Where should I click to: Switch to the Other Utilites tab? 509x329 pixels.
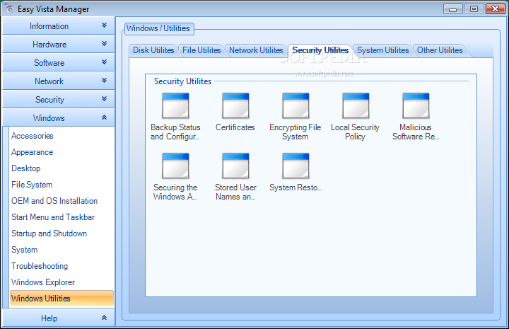[440, 50]
